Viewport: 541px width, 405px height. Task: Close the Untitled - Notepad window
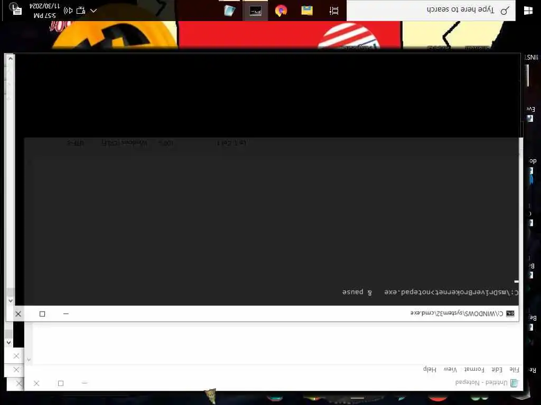[x=36, y=383]
